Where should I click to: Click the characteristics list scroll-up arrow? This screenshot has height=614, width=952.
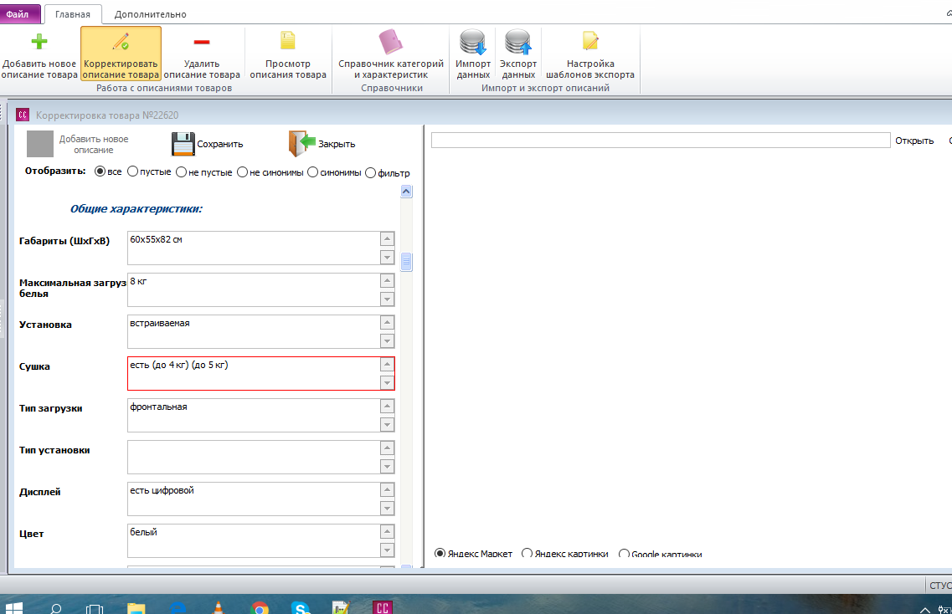click(x=406, y=192)
